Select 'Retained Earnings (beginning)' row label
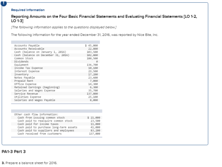Image resolution: width=222 pixels, height=167 pixels. click(x=37, y=87)
